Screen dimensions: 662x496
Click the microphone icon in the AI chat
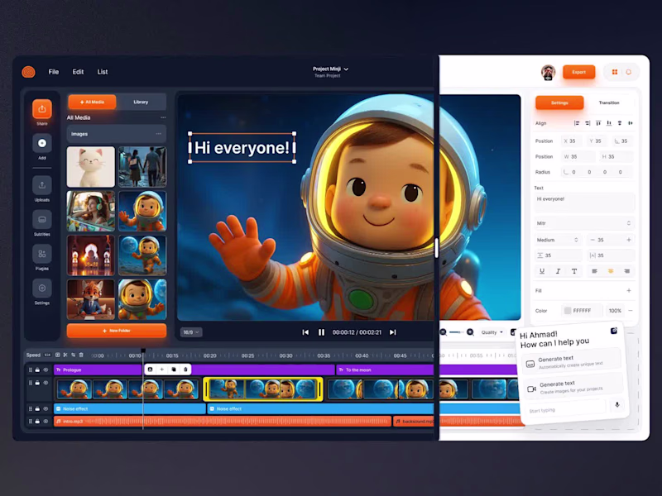618,405
